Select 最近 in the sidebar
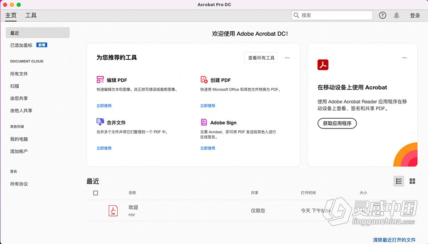The image size is (428, 244). pos(37,33)
